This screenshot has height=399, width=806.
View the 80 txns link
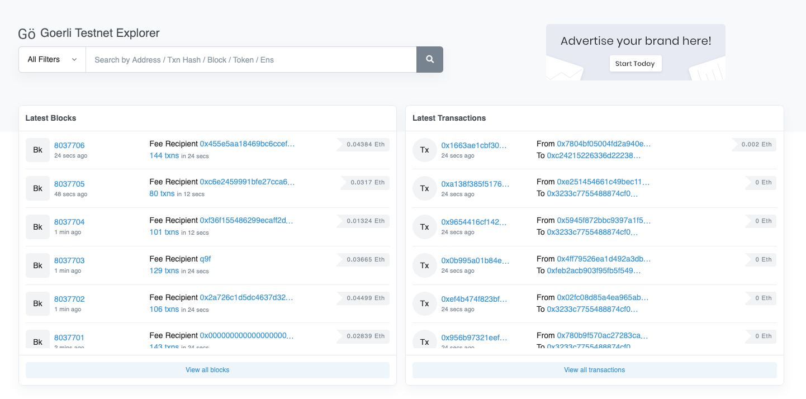[x=162, y=194]
